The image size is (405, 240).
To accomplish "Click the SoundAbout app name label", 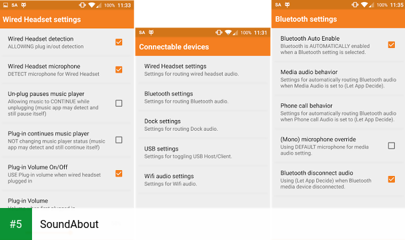I will (x=69, y=224).
